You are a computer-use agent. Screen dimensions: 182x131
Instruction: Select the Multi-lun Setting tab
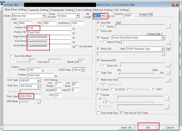[103, 10]
